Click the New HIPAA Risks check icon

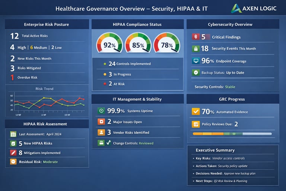pyautogui.click(x=13, y=144)
